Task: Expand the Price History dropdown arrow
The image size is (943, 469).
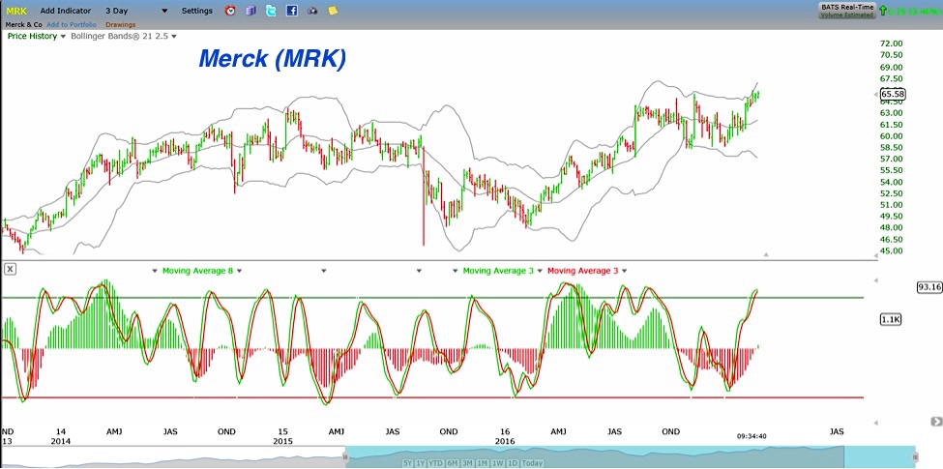Action: click(x=63, y=37)
